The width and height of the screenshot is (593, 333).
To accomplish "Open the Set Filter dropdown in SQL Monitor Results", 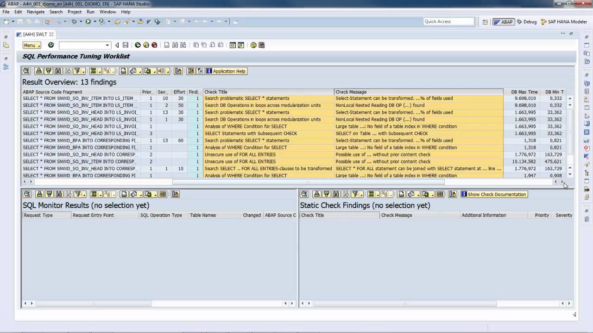I will [83, 194].
